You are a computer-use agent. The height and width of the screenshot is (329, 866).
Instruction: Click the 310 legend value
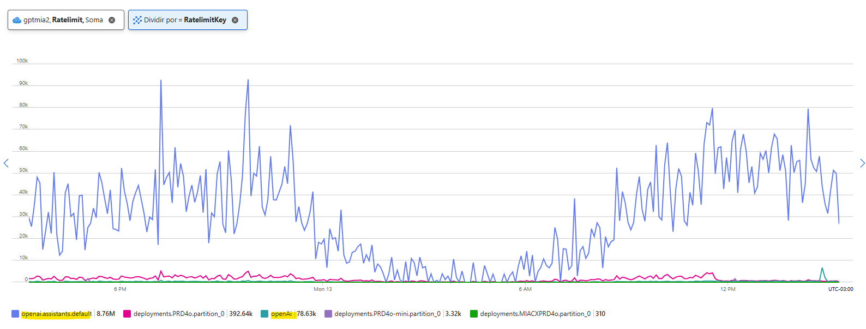pyautogui.click(x=600, y=314)
